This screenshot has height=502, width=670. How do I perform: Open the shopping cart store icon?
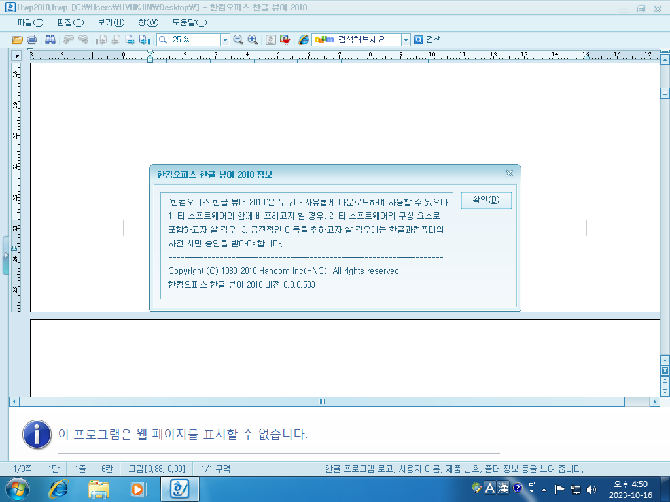point(285,40)
